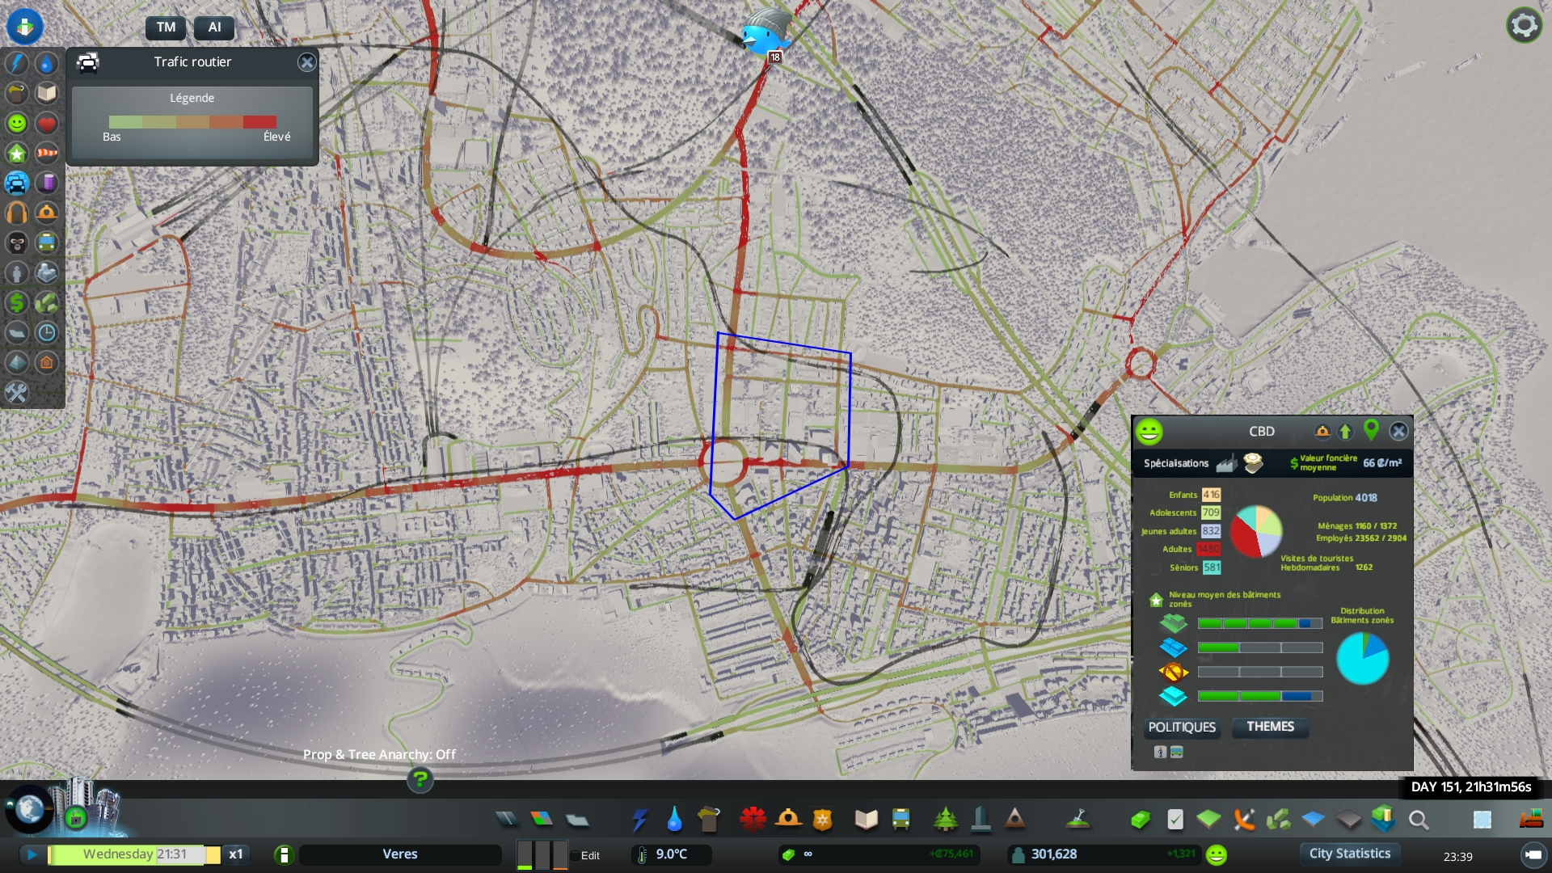Show the education info view
Viewport: 1552px width, 873px height.
pos(47,94)
